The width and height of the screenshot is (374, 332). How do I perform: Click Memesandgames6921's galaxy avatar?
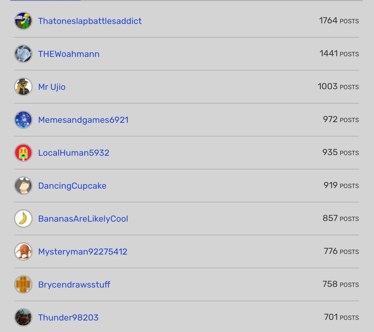tap(23, 119)
